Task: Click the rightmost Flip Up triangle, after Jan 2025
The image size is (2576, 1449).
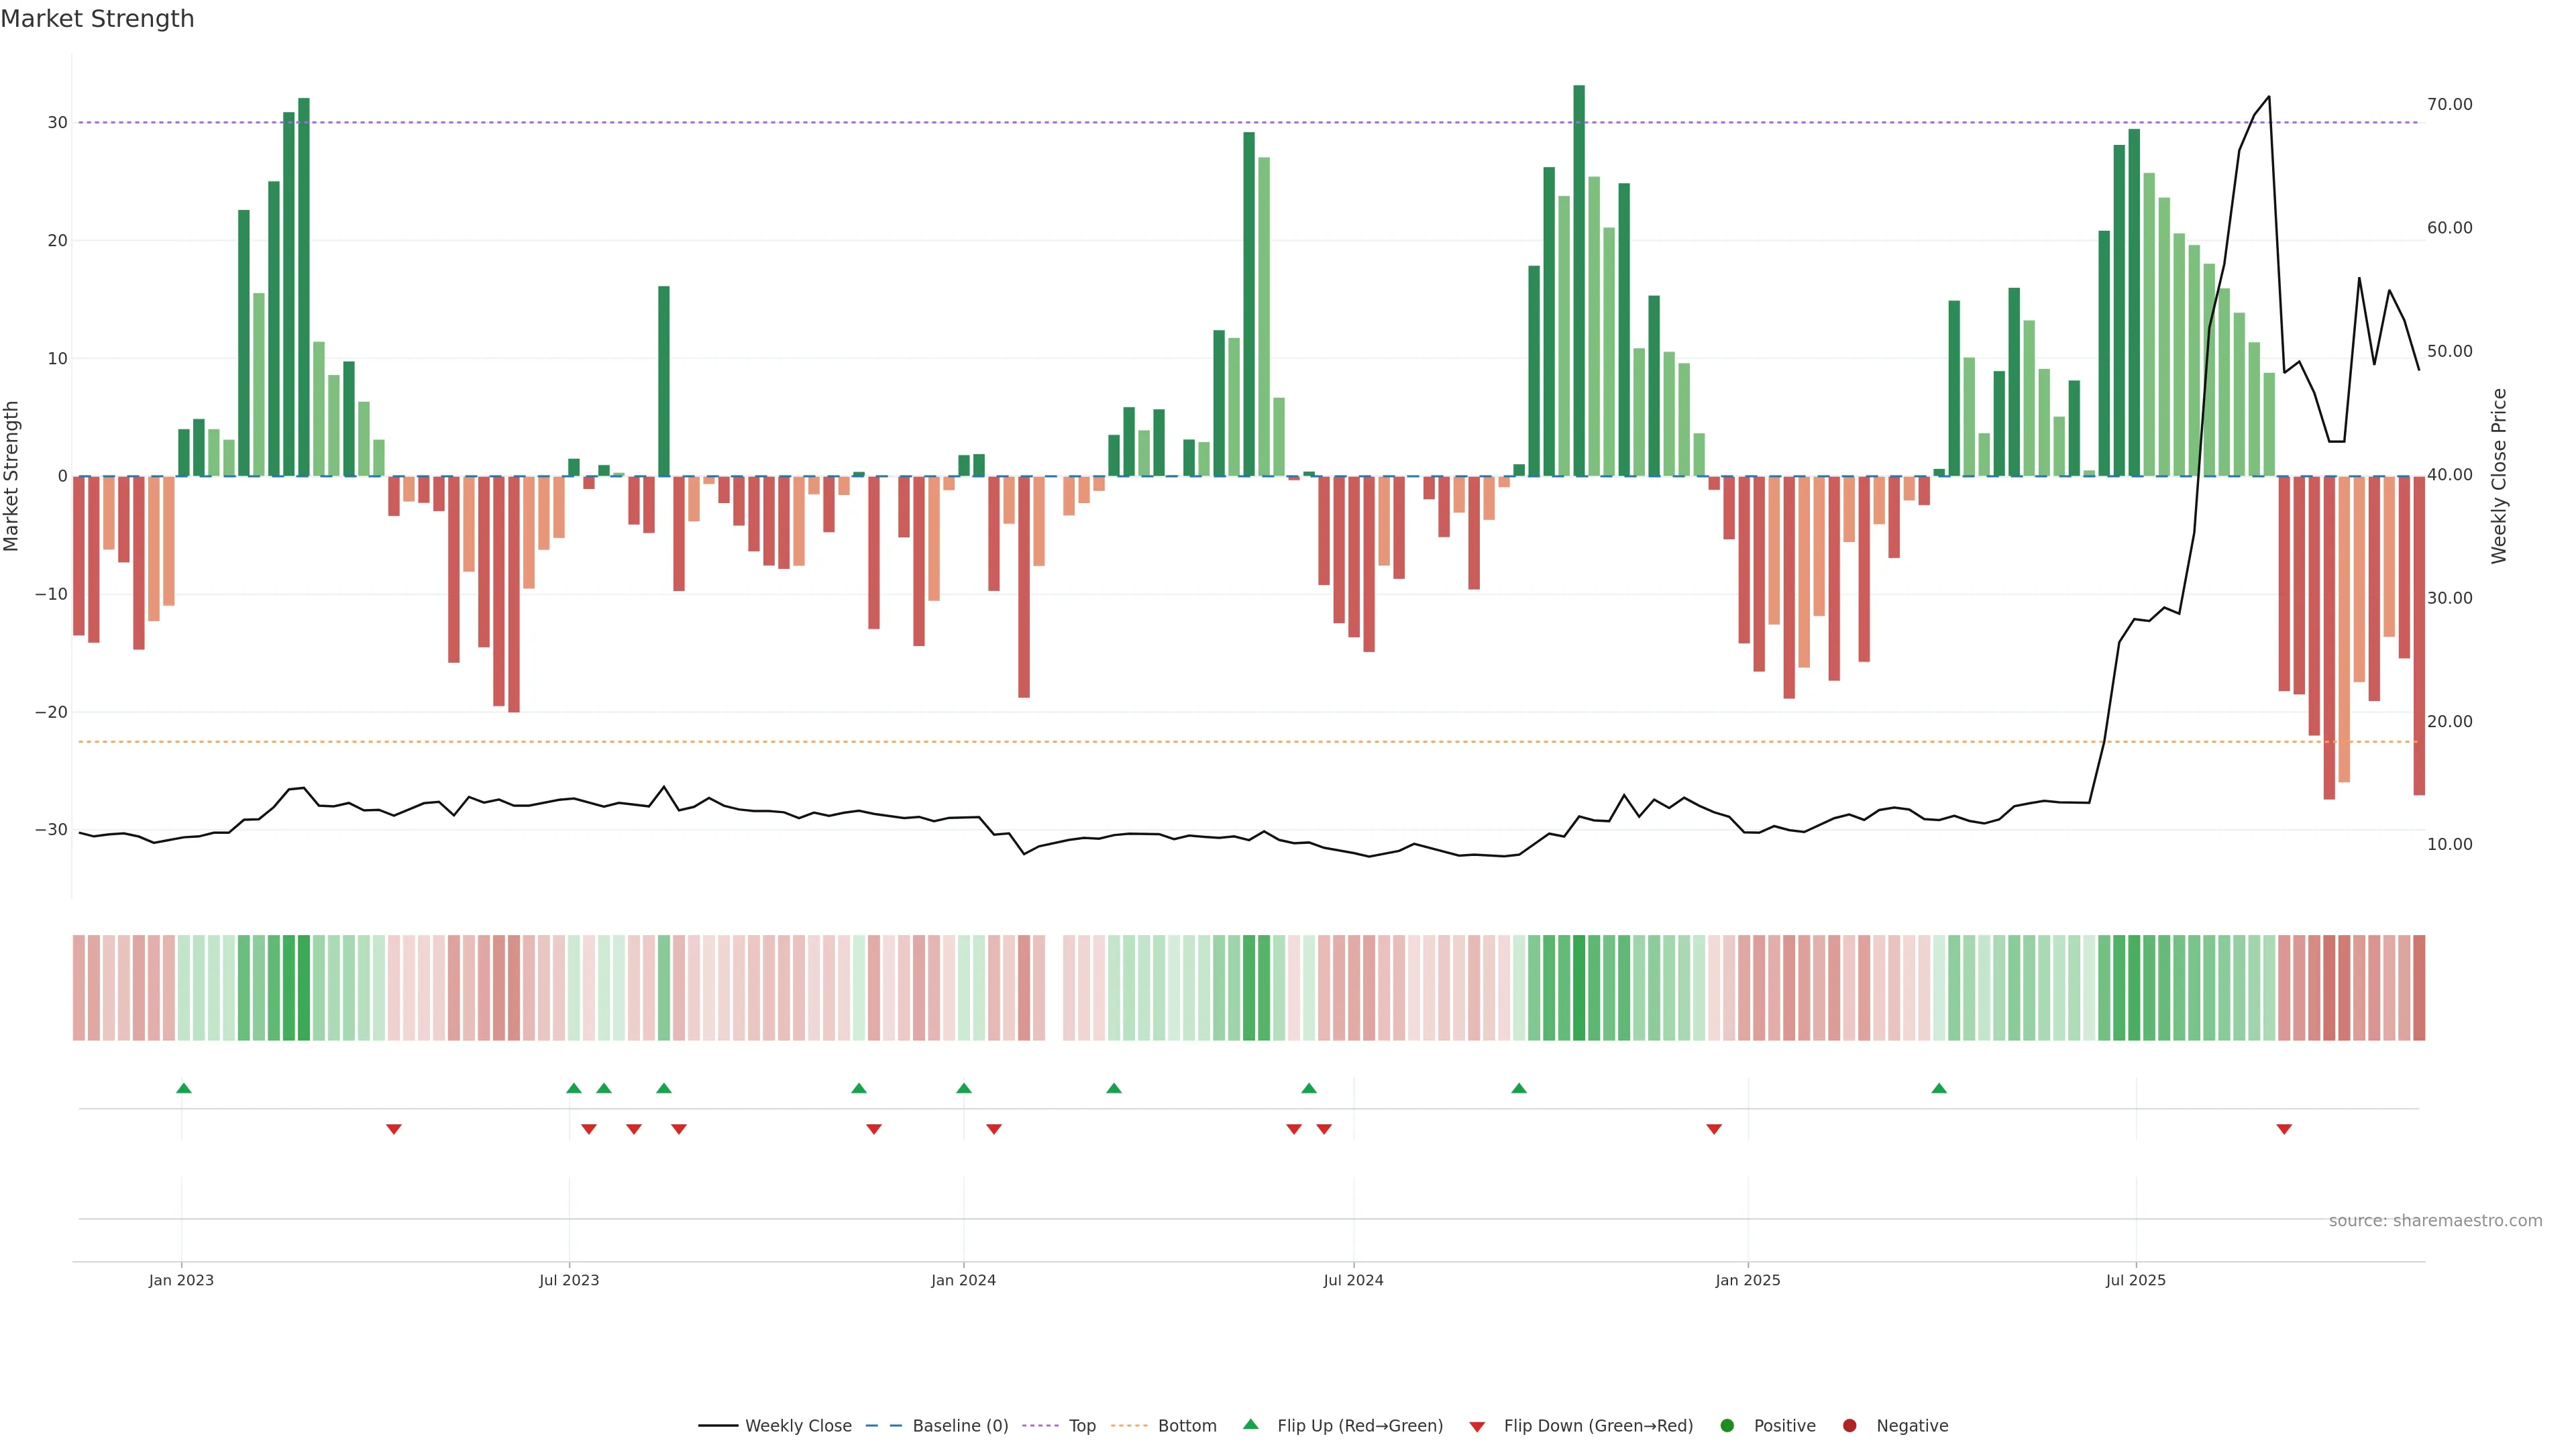Action: click(x=1939, y=1088)
